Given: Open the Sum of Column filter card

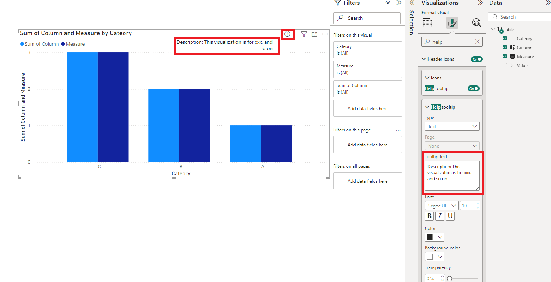Looking at the screenshot, I should [x=368, y=89].
